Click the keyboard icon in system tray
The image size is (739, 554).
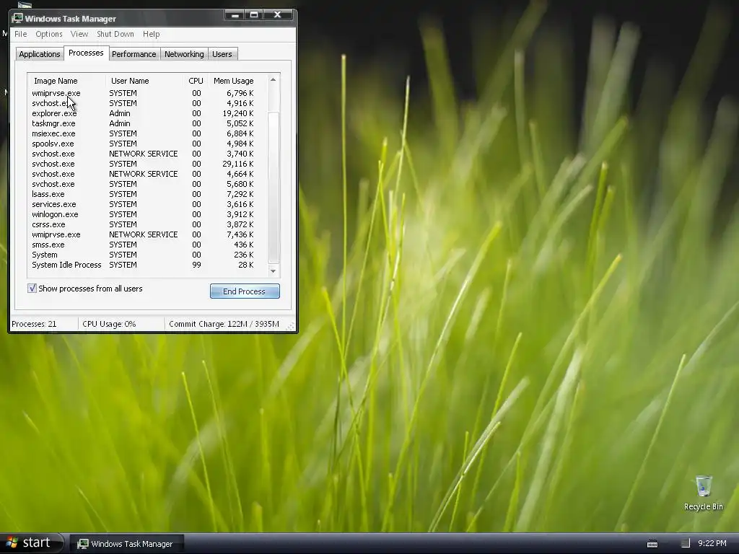(x=652, y=544)
